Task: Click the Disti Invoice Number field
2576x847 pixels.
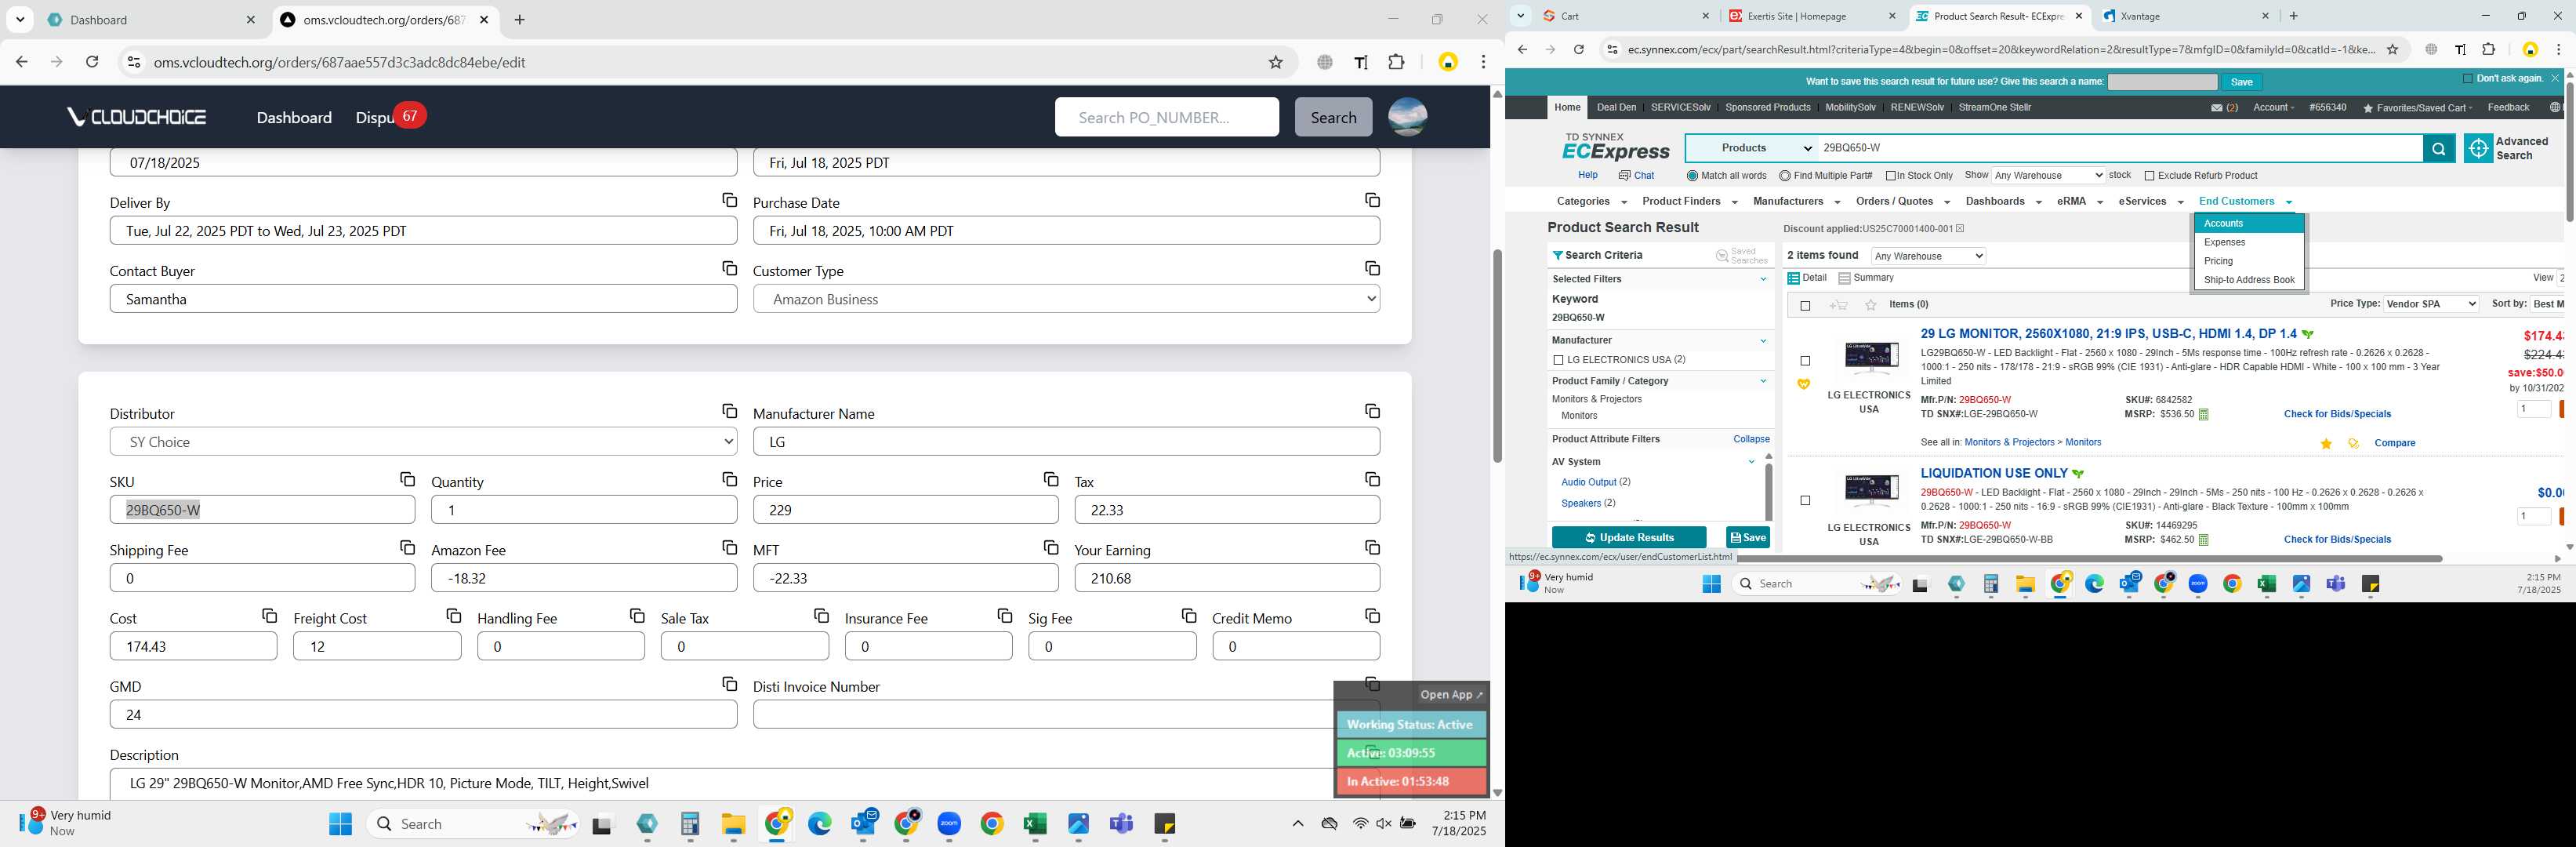Action: tap(1044, 714)
